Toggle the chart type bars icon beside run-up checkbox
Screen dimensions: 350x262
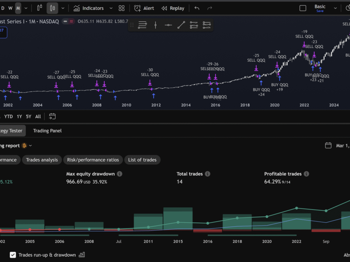(82, 255)
